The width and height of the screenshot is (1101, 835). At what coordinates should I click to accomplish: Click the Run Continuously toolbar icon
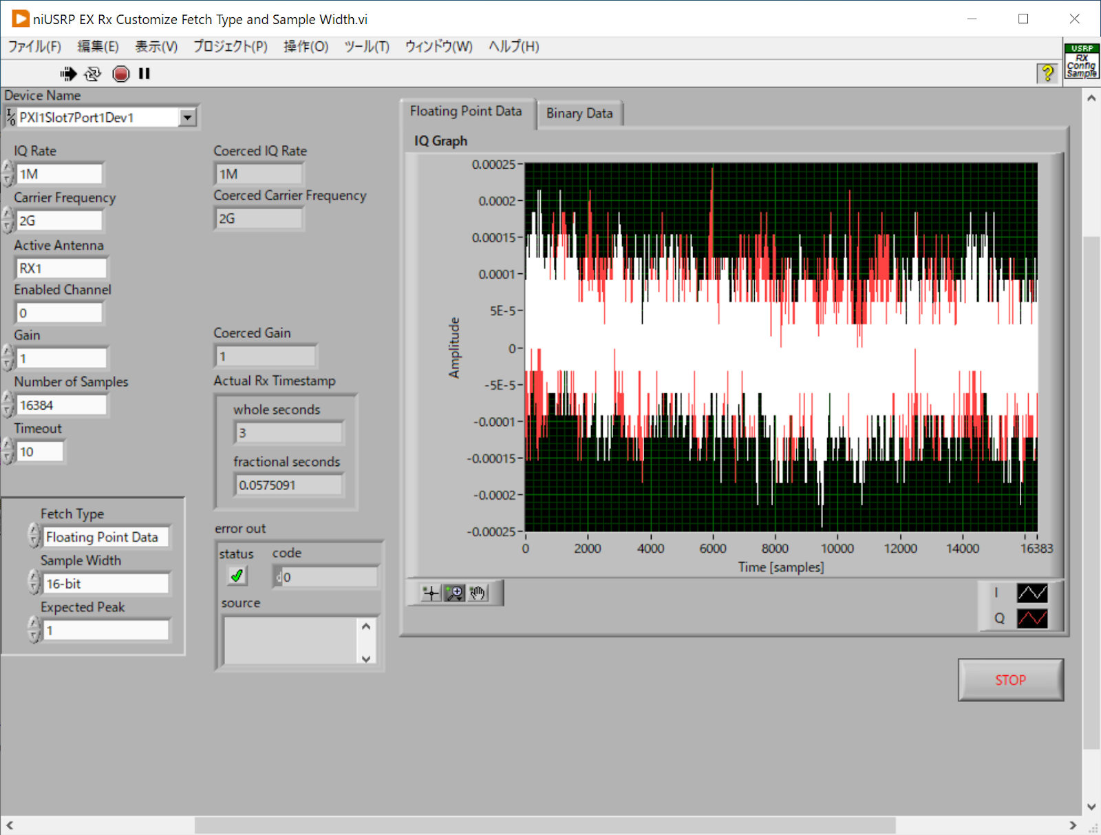tap(93, 74)
